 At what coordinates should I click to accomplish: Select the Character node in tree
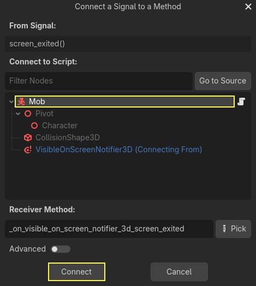pos(59,126)
